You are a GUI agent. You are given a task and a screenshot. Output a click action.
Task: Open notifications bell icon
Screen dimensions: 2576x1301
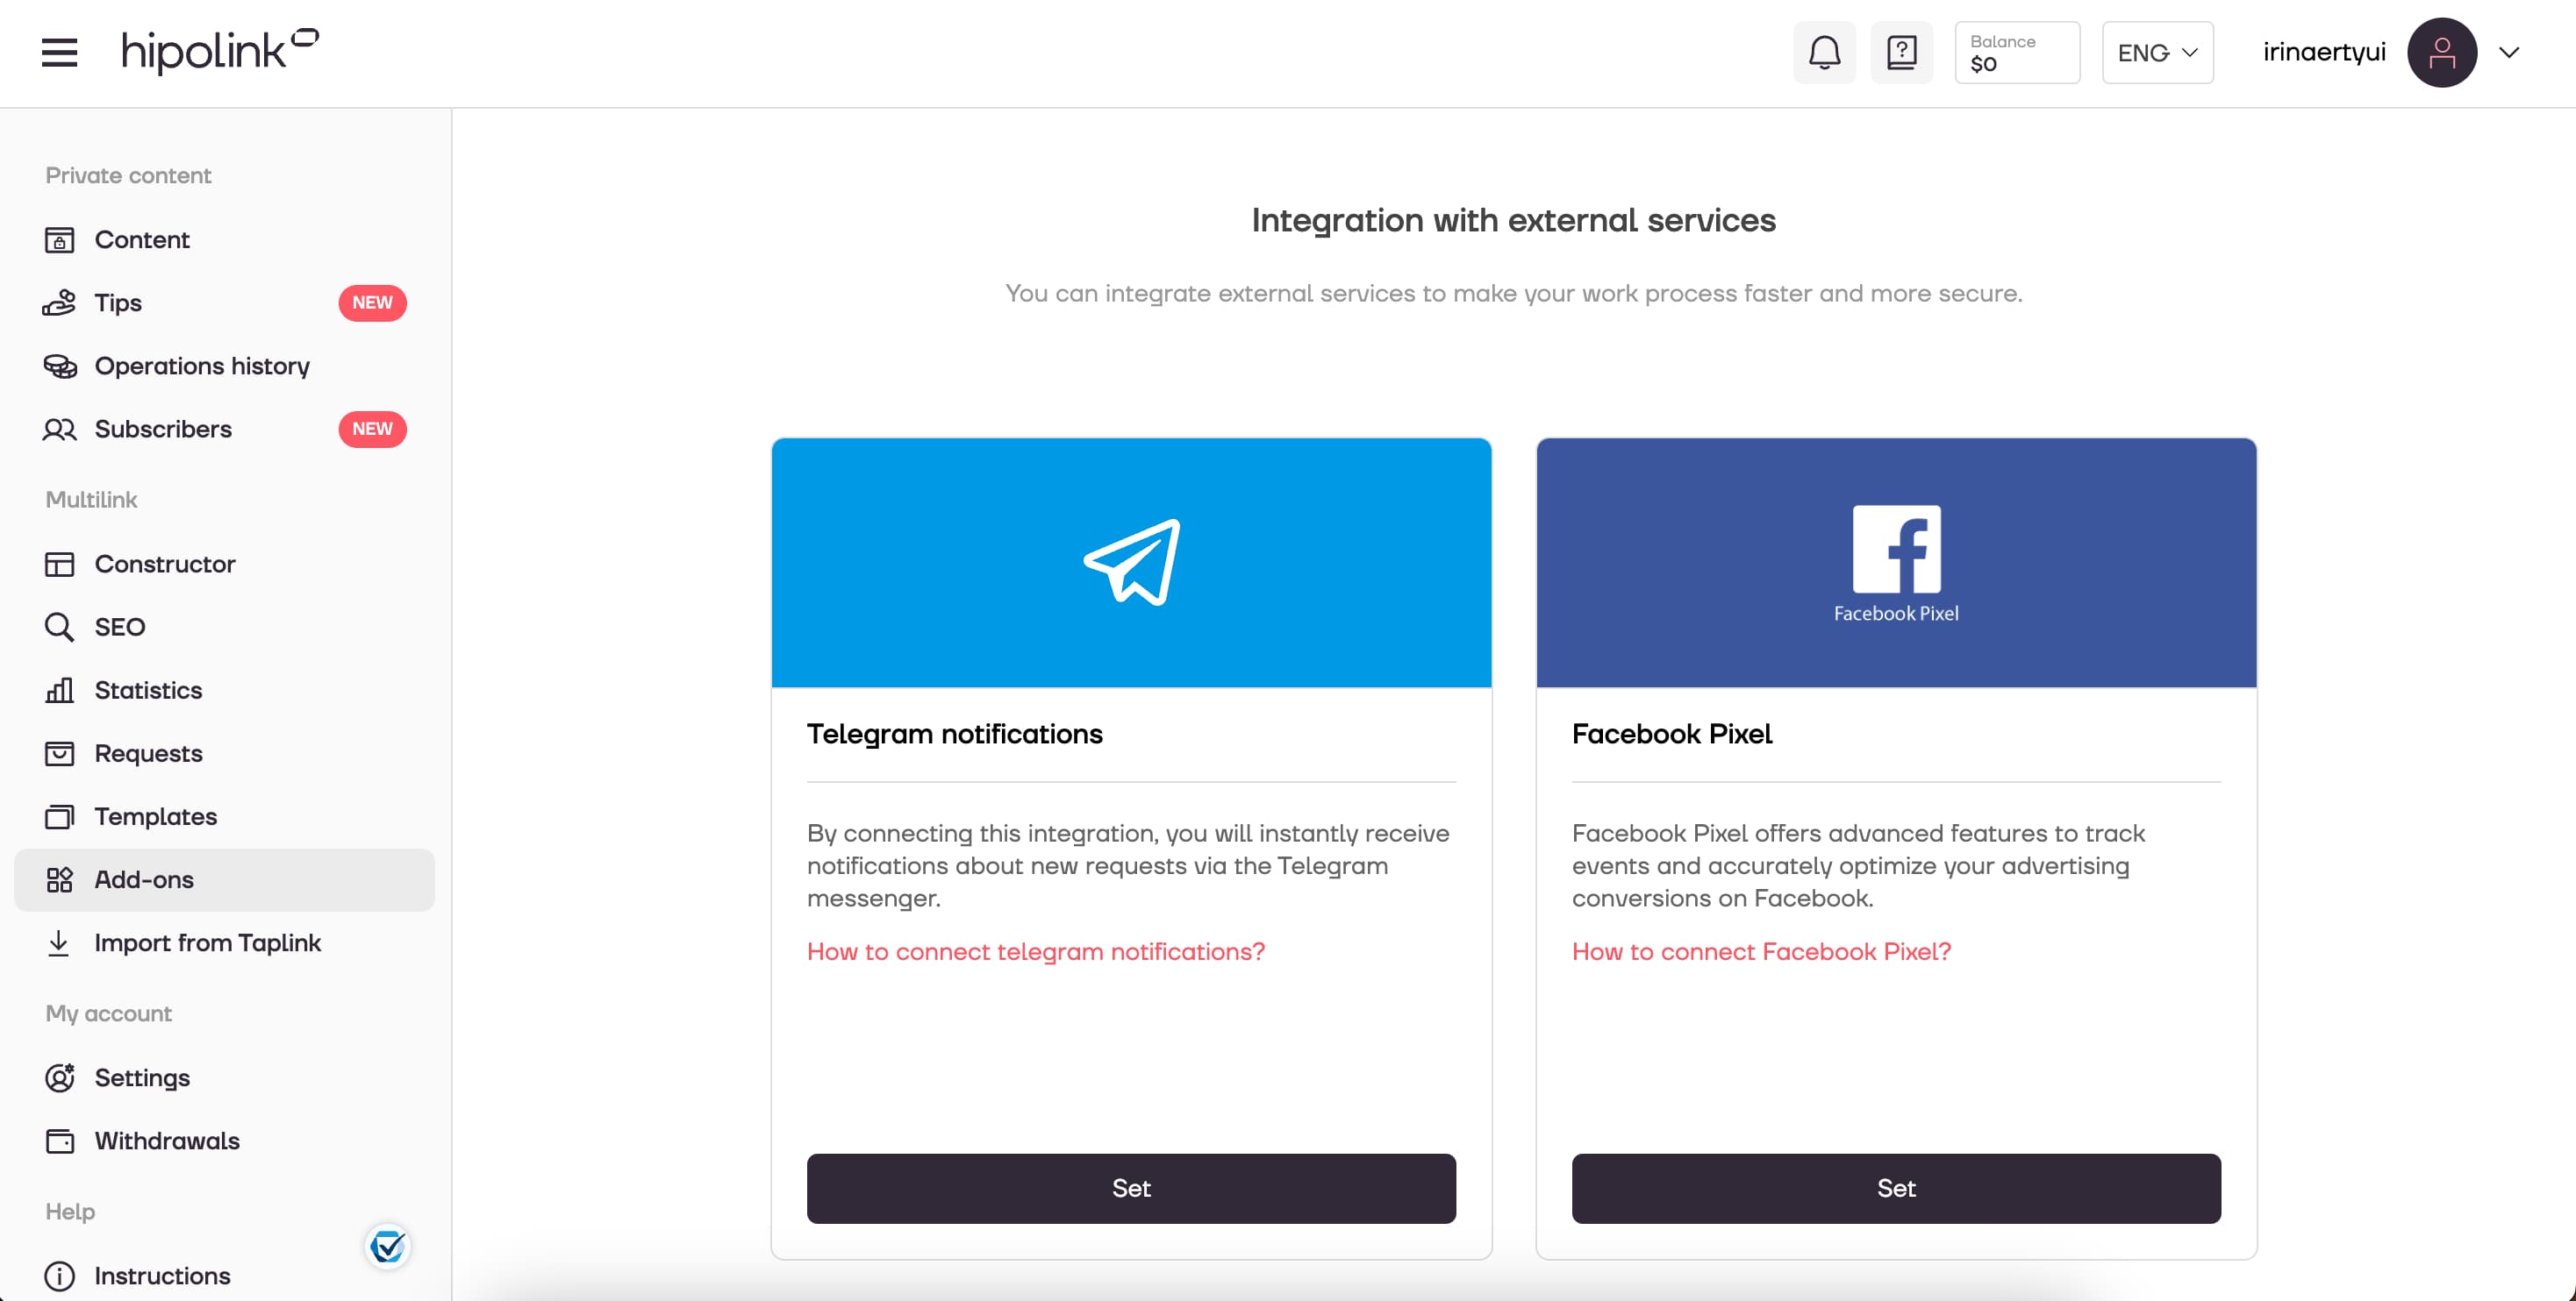tap(1824, 52)
